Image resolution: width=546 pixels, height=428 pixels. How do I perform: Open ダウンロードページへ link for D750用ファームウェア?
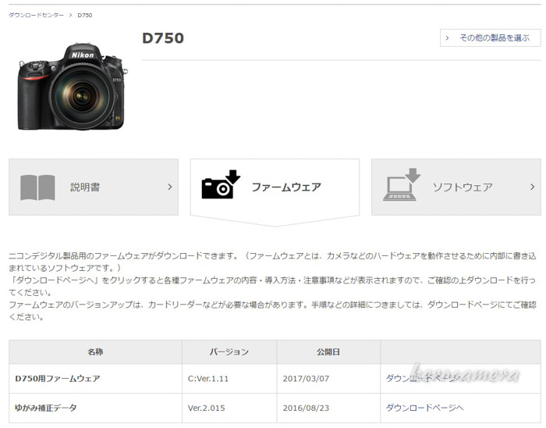pyautogui.click(x=424, y=379)
